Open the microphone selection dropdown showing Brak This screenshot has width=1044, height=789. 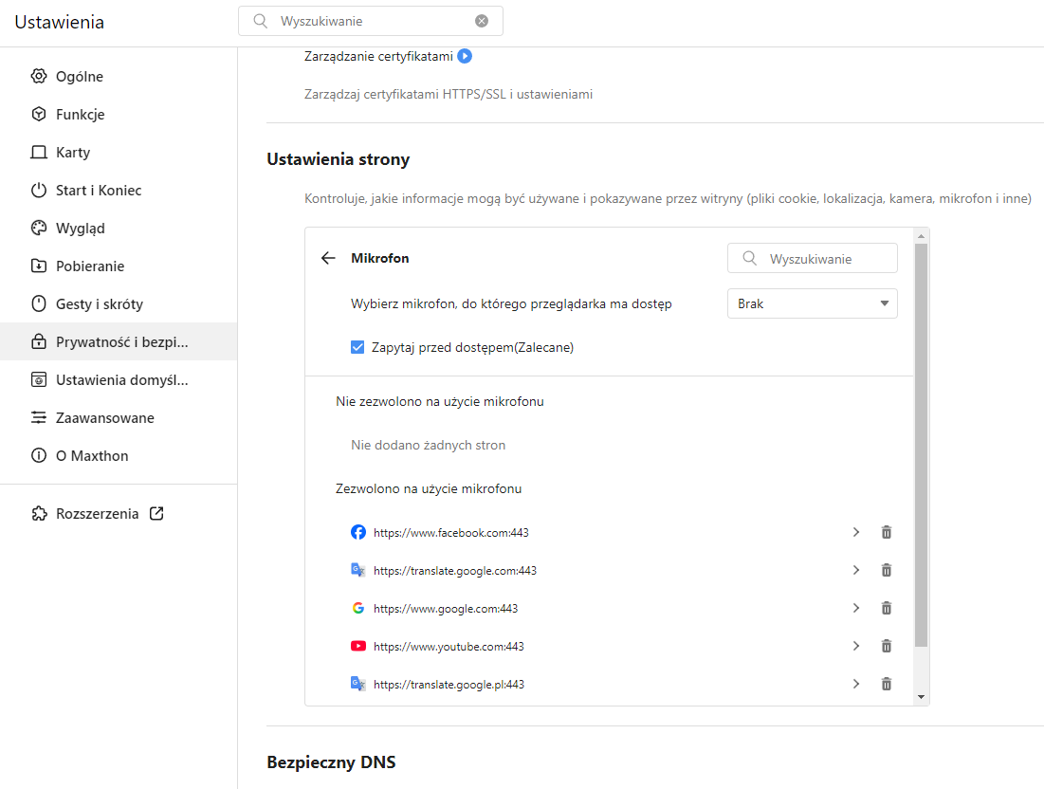pos(813,303)
